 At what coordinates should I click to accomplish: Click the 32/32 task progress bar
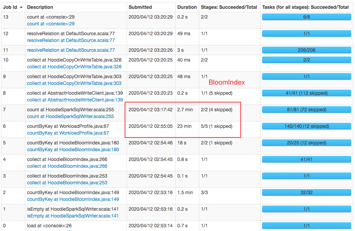tap(307, 192)
